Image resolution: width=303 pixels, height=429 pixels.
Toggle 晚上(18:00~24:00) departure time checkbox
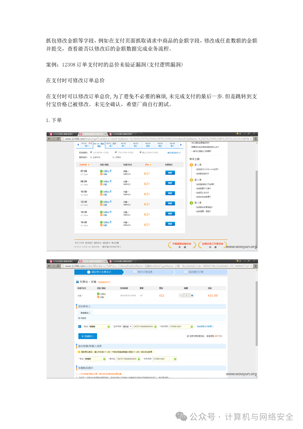click(x=140, y=152)
